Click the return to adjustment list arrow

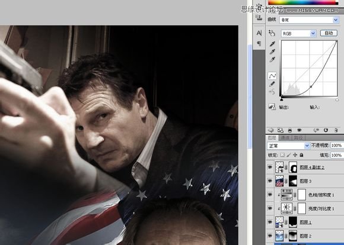coord(271,130)
